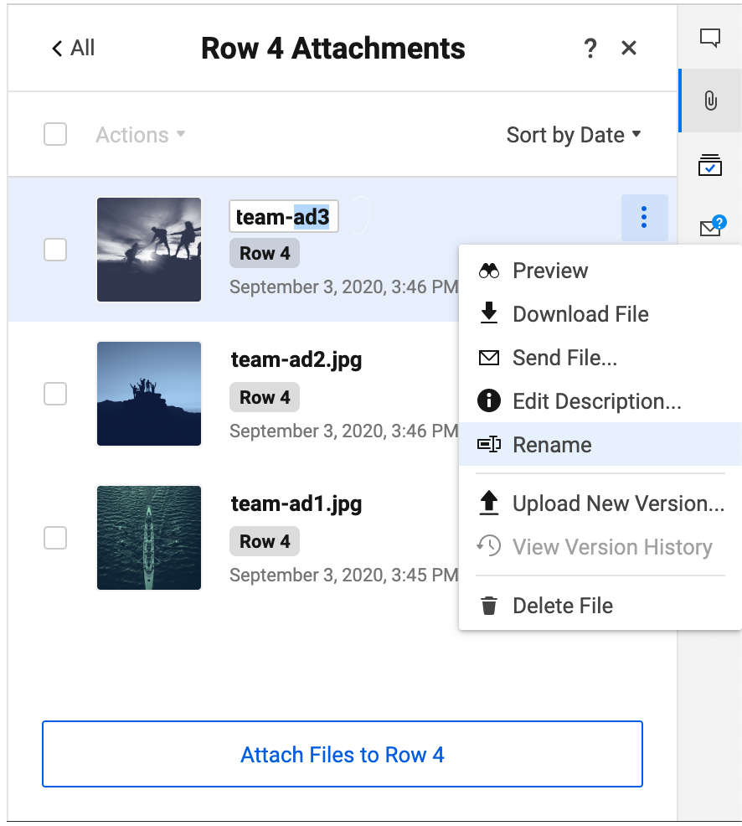Expand the Actions dropdown
This screenshot has width=742, height=826.
click(140, 135)
